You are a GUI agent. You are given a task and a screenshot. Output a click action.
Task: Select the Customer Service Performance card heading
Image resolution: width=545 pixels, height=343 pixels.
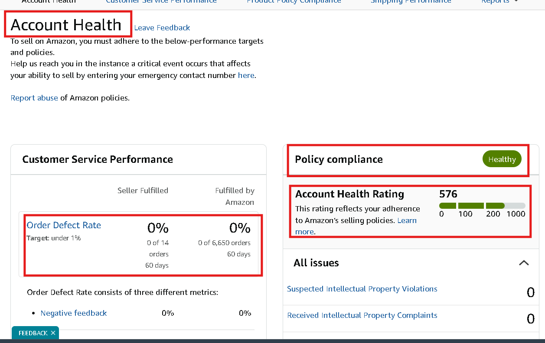point(98,159)
